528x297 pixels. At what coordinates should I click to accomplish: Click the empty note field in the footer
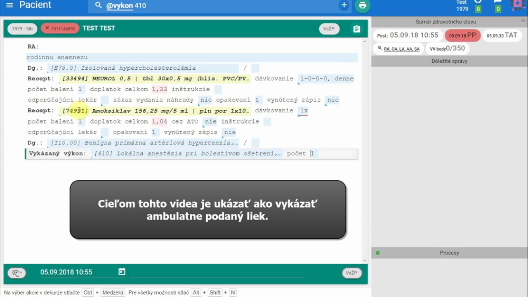(x=217, y=272)
